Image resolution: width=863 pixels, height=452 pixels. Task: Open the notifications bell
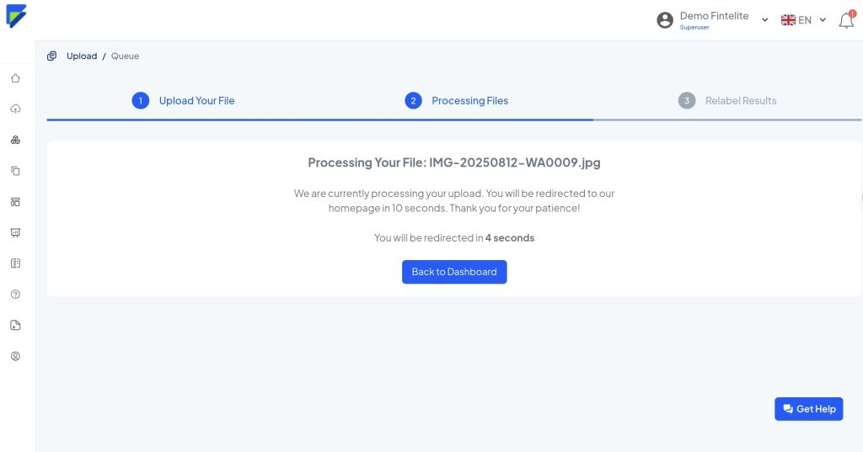coord(846,20)
